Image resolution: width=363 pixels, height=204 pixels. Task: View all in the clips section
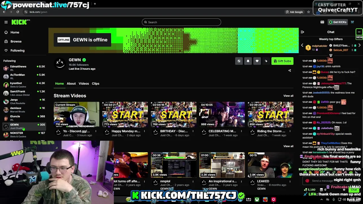coord(288,146)
